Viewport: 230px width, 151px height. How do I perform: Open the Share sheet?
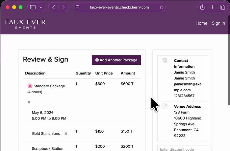202,7
